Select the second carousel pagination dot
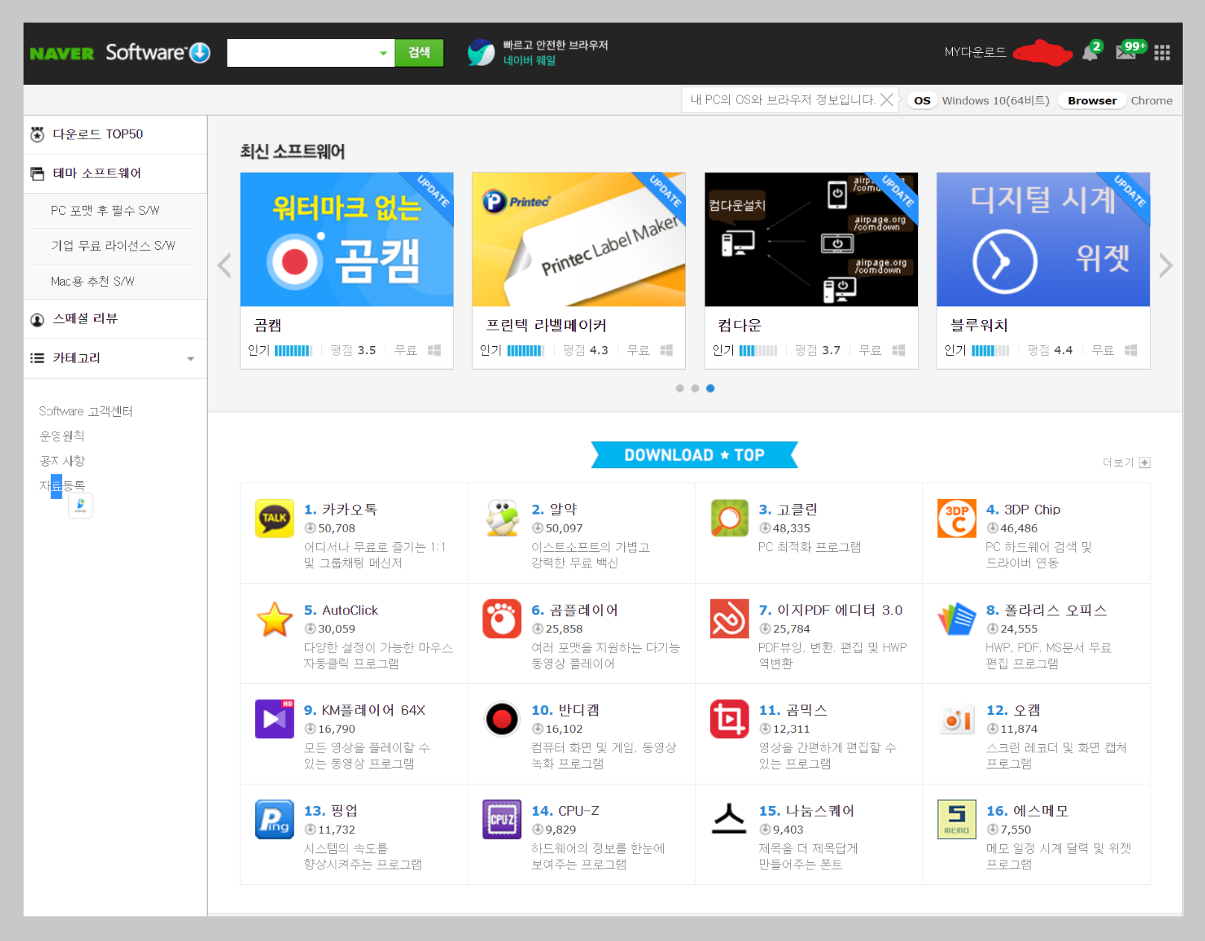This screenshot has height=941, width=1205. [695, 388]
